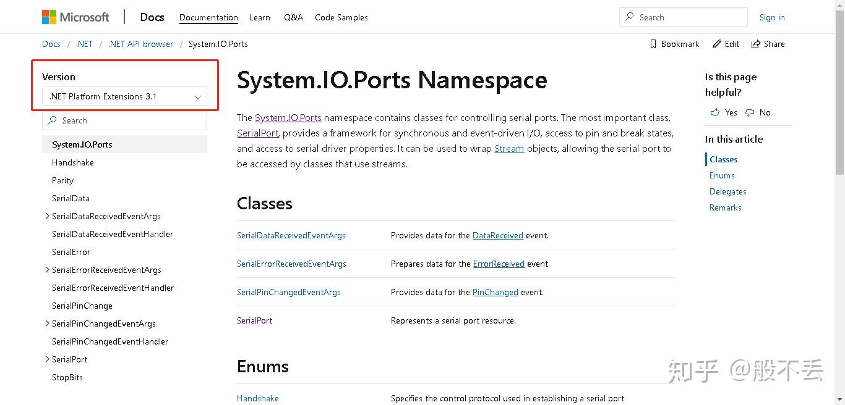Viewport: 845px width, 405px height.
Task: Click the SerialPort link in the description
Action: coord(257,133)
